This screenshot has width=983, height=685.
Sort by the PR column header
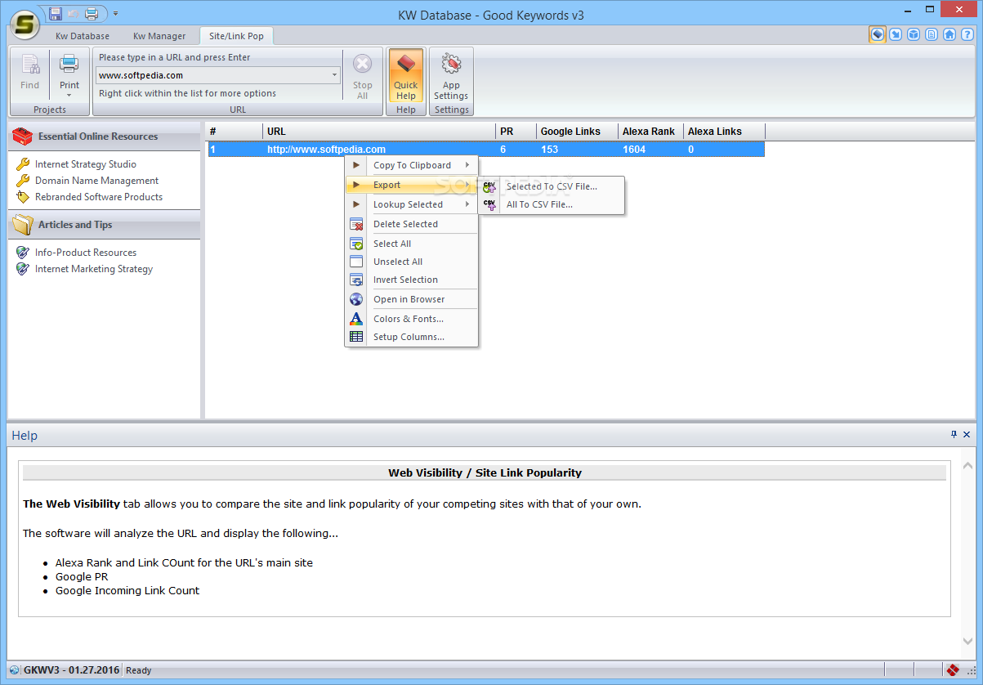click(x=516, y=131)
